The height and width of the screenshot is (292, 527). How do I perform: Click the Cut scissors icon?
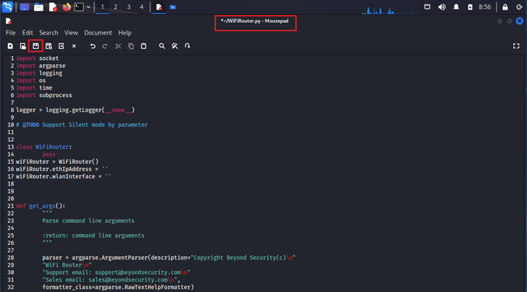118,46
